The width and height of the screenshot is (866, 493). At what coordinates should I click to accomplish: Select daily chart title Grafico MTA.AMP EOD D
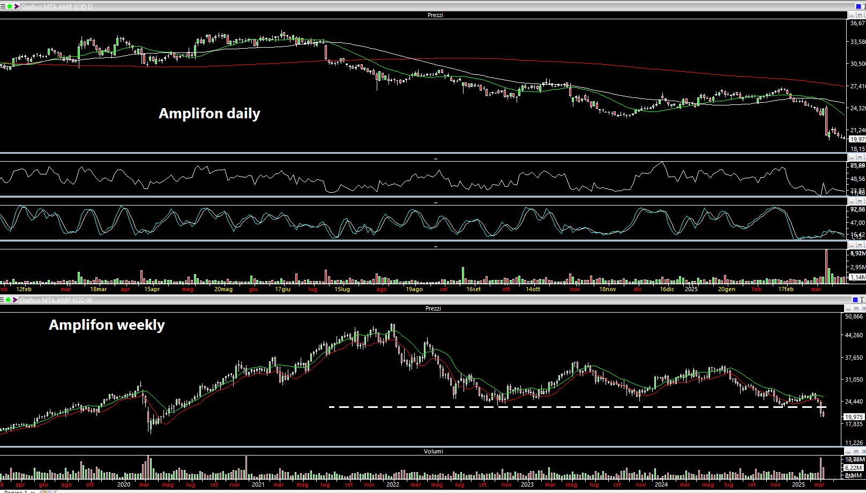57,6
